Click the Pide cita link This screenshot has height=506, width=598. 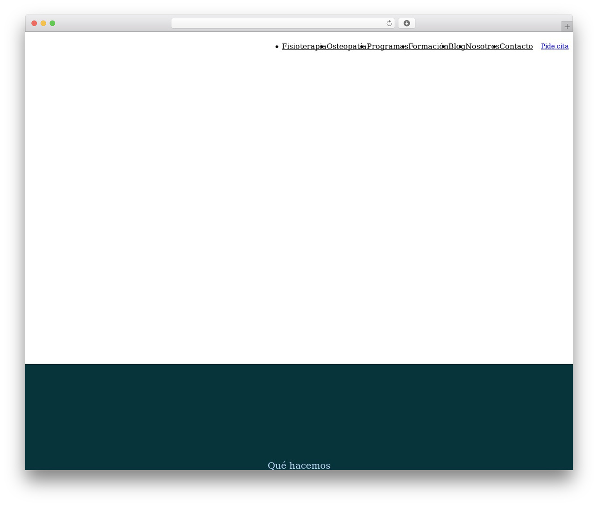click(555, 46)
